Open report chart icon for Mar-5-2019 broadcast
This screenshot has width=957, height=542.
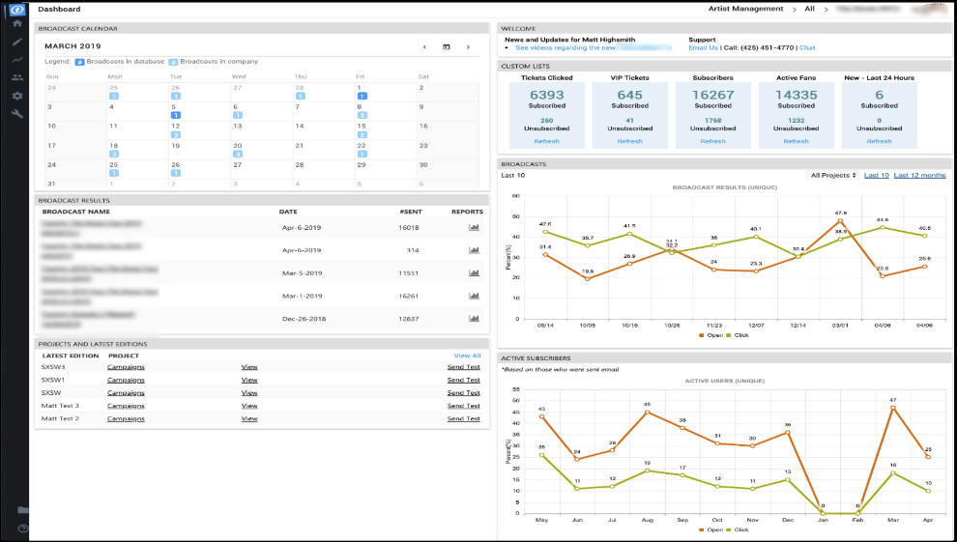(x=474, y=273)
